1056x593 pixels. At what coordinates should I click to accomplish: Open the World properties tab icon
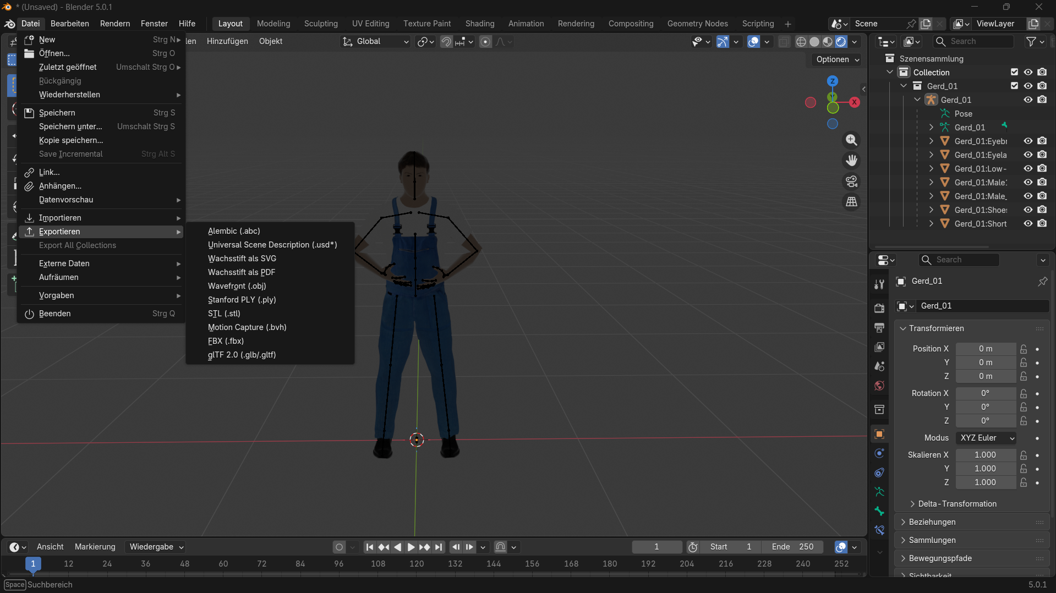click(x=879, y=386)
